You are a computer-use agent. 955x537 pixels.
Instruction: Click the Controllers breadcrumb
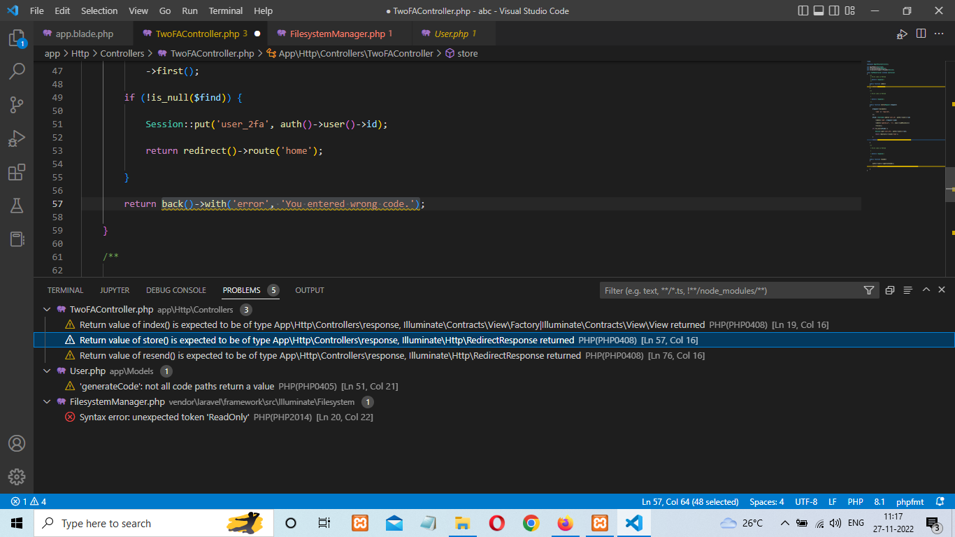tap(122, 53)
